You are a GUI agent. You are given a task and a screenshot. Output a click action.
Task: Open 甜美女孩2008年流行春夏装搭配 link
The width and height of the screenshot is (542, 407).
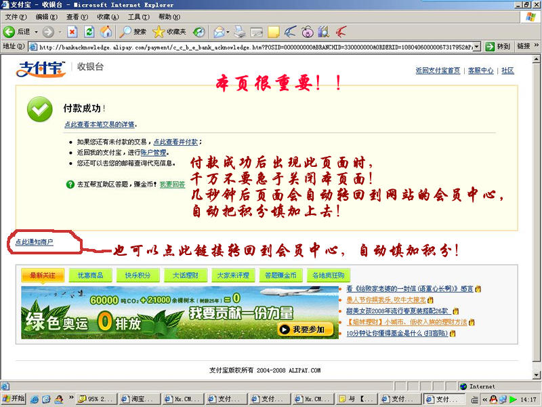(x=398, y=311)
